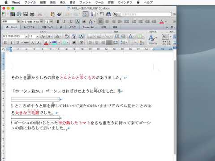215x161 pixels.
Task: Click ribbon font color red A
Action: (46, 42)
